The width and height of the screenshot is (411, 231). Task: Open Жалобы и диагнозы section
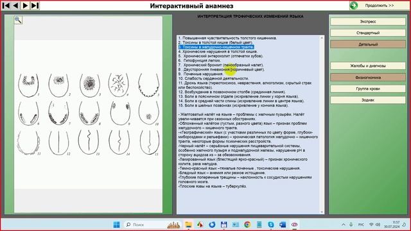tap(368, 65)
